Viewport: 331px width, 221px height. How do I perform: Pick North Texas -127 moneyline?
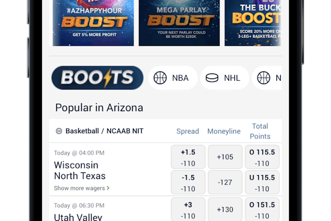click(x=225, y=182)
